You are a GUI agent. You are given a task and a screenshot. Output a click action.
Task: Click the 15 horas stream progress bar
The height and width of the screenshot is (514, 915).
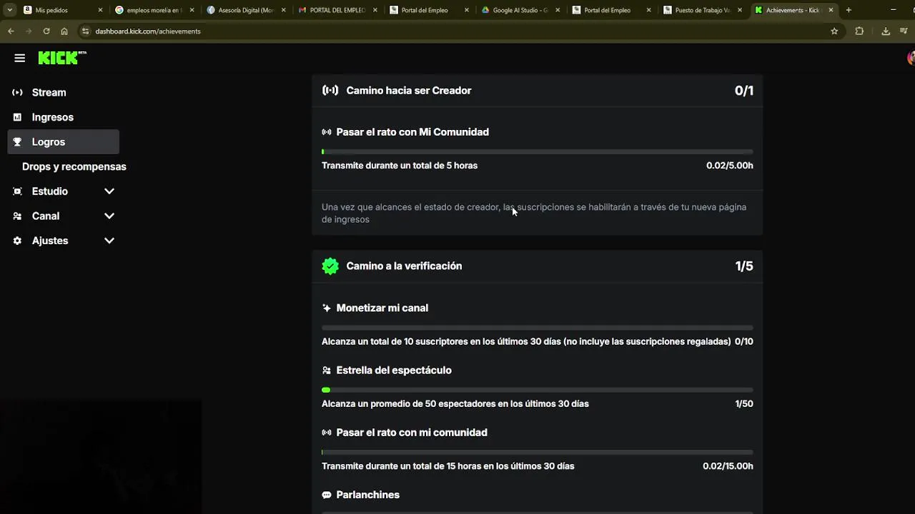538,452
